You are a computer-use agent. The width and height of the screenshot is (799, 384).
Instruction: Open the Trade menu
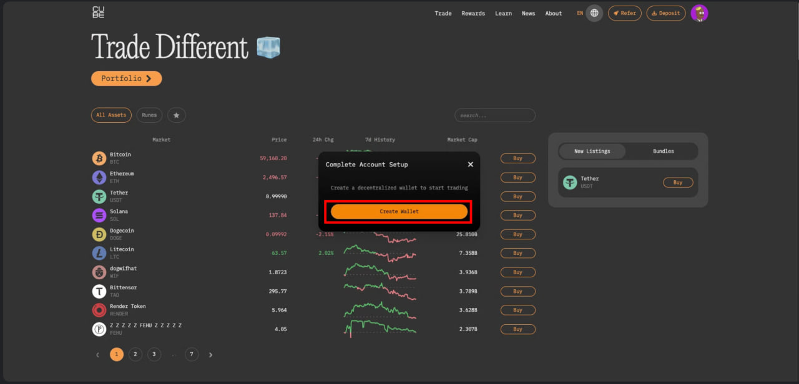443,13
